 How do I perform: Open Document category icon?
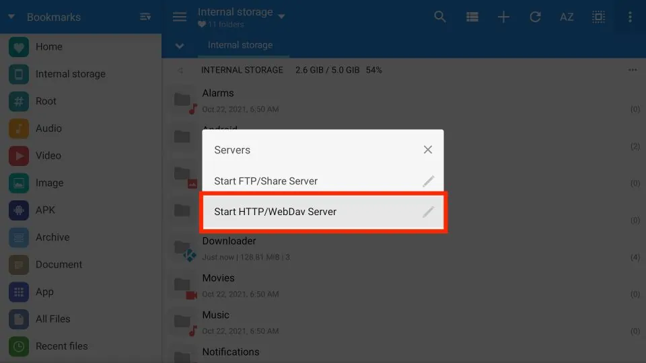(19, 265)
